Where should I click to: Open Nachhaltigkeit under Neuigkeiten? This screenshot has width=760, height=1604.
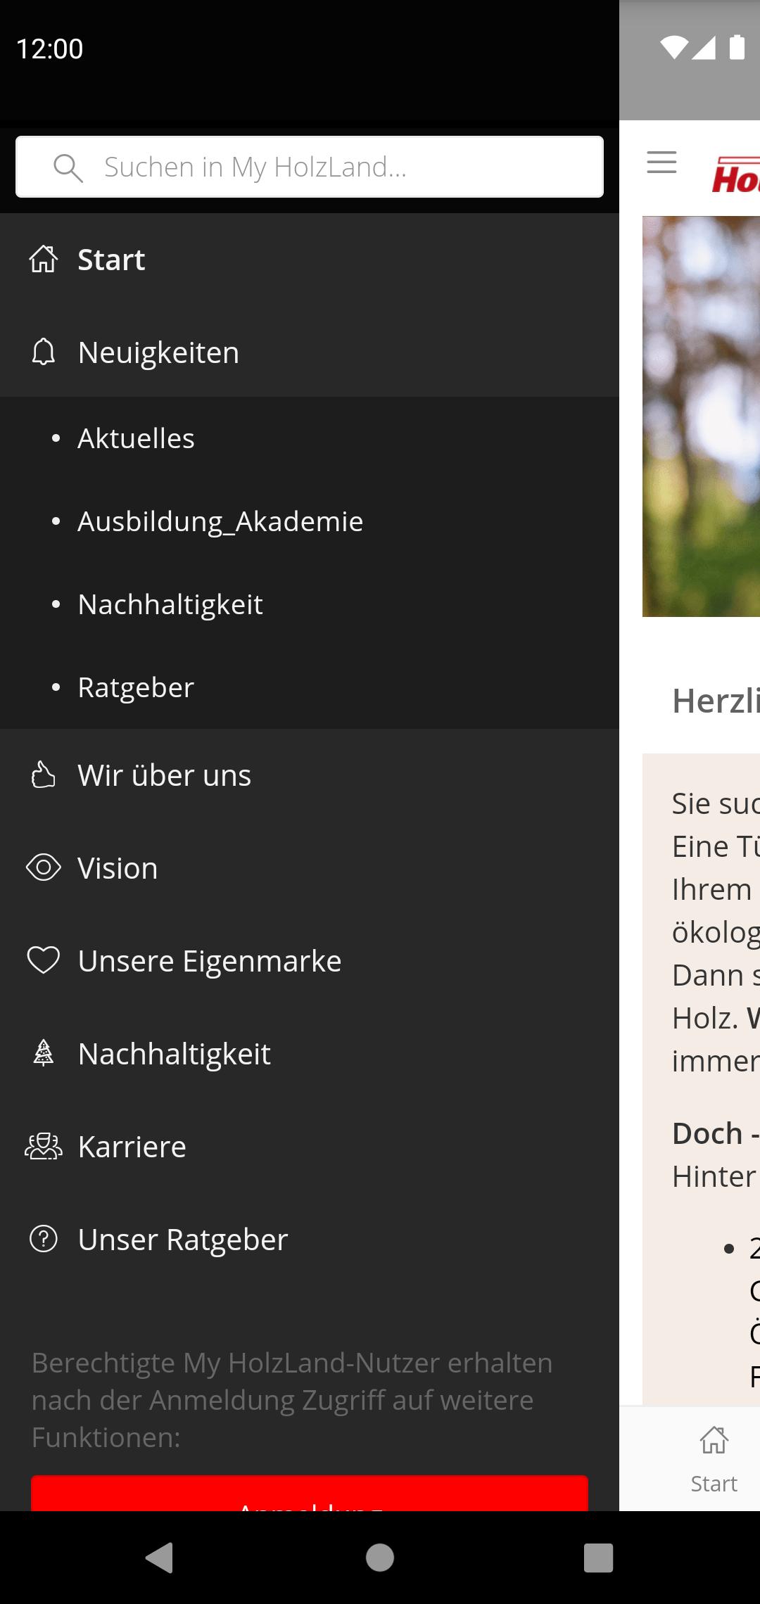[x=310, y=604]
